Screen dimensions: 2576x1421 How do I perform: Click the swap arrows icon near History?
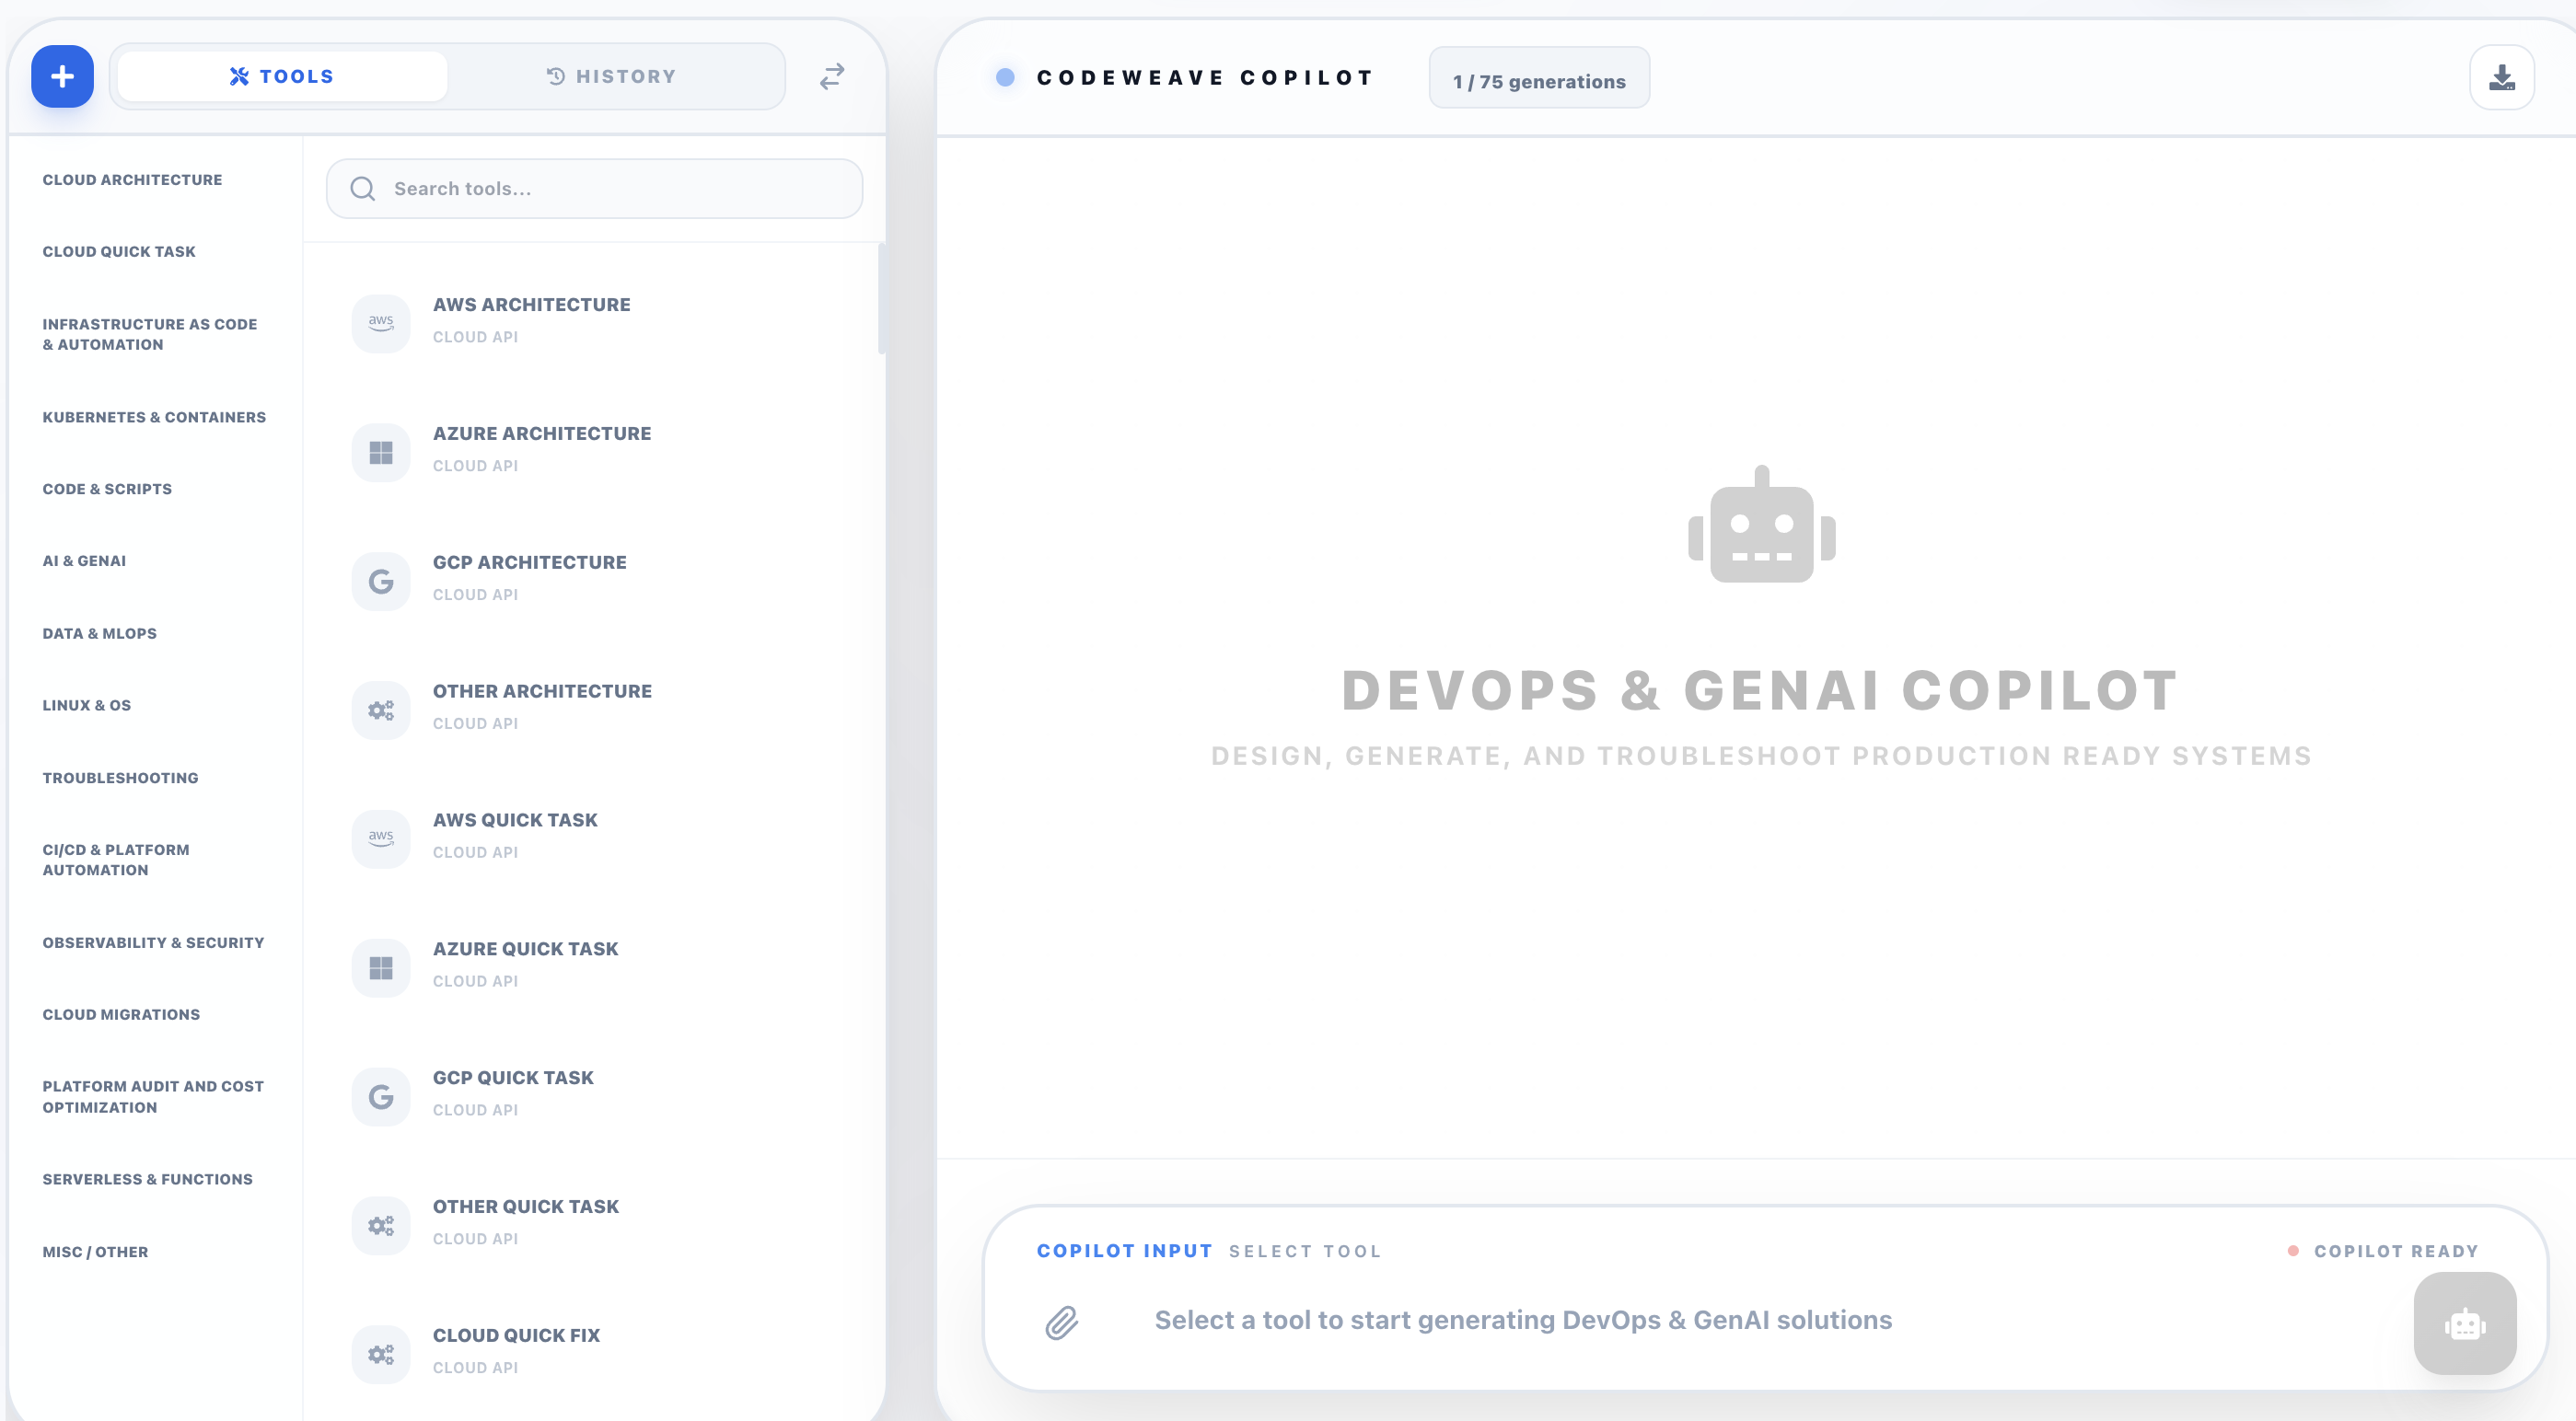pyautogui.click(x=831, y=75)
